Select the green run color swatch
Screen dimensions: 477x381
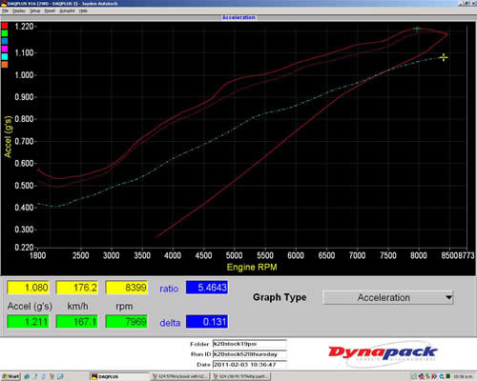(5, 33)
